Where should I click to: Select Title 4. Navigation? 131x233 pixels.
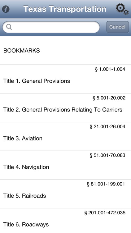66,165
